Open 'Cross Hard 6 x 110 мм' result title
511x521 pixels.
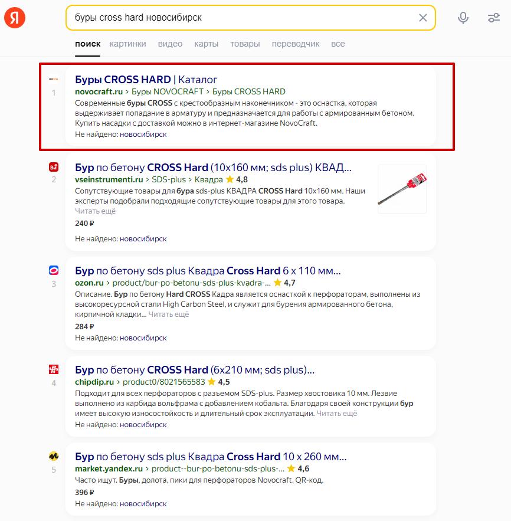point(208,270)
